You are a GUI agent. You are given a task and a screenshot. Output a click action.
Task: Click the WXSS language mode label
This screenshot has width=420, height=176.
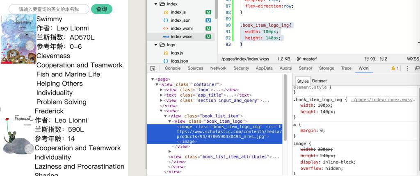(413, 59)
